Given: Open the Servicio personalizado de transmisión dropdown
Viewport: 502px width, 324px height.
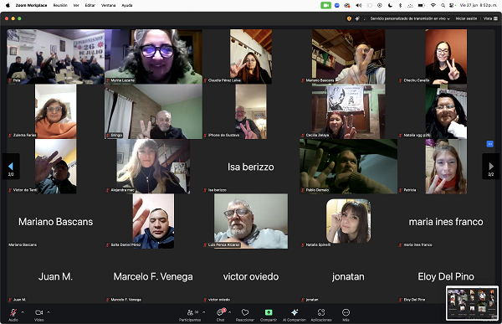Looking at the screenshot, I should pyautogui.click(x=410, y=18).
